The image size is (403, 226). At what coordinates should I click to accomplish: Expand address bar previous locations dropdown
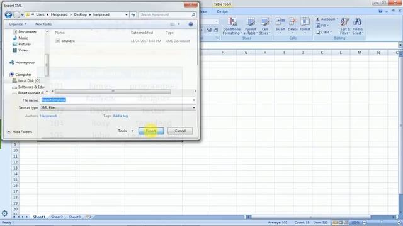[x=126, y=15]
